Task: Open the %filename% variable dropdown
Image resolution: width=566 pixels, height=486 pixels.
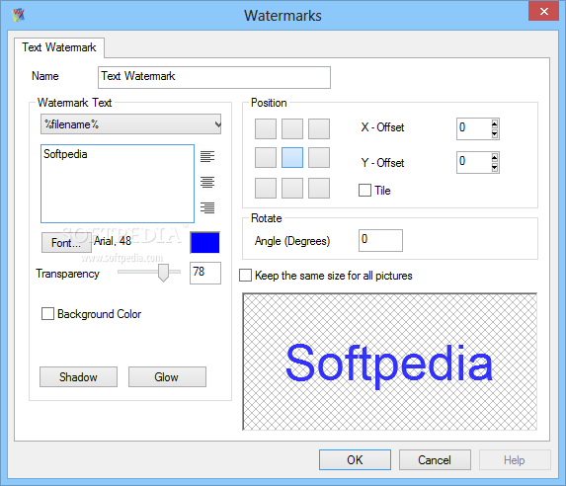Action: [130, 124]
